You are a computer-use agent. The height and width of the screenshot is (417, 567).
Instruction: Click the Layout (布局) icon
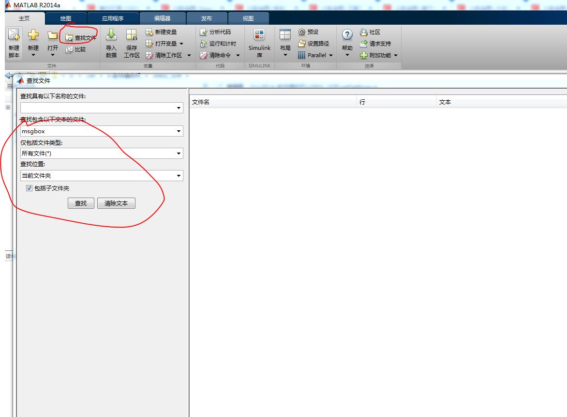pos(285,34)
